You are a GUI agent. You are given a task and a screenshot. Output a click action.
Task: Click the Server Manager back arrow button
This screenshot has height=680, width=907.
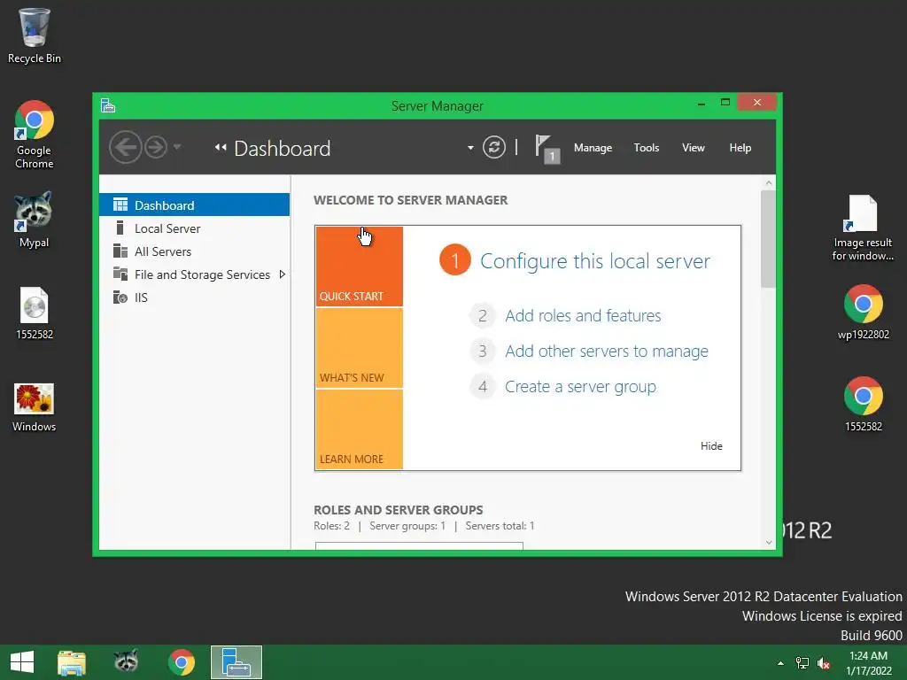coord(126,148)
